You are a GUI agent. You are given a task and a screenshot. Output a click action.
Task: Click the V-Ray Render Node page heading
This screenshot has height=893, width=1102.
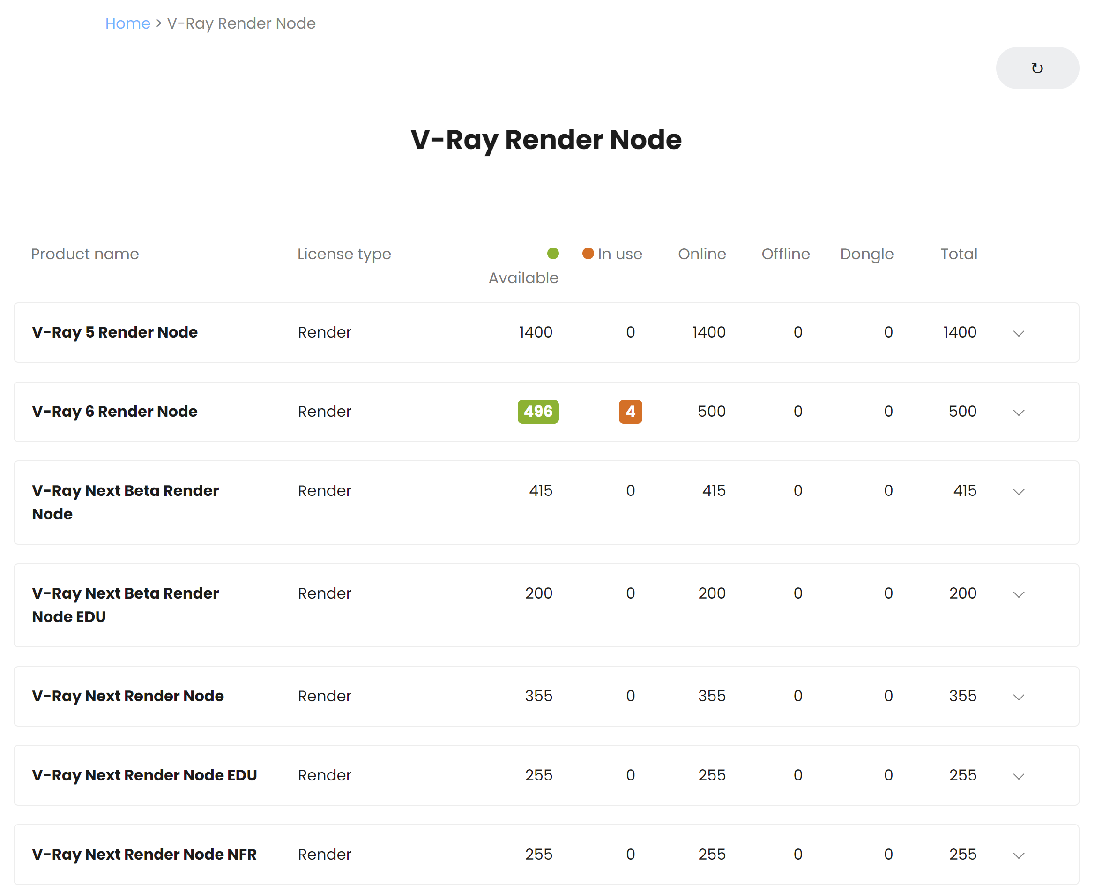click(x=546, y=140)
